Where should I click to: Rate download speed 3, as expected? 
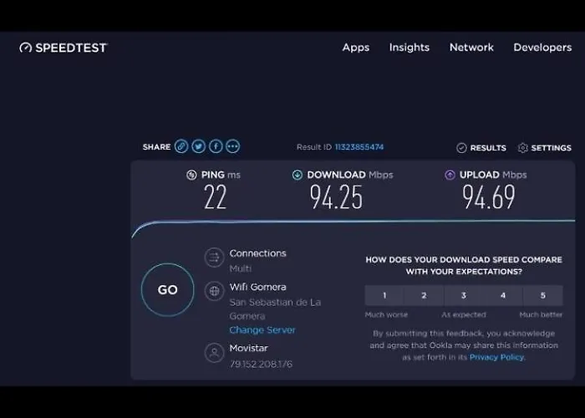[463, 295]
